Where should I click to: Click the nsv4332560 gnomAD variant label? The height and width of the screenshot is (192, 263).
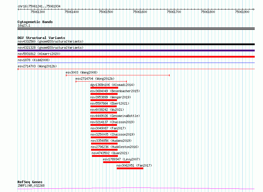[51, 41]
